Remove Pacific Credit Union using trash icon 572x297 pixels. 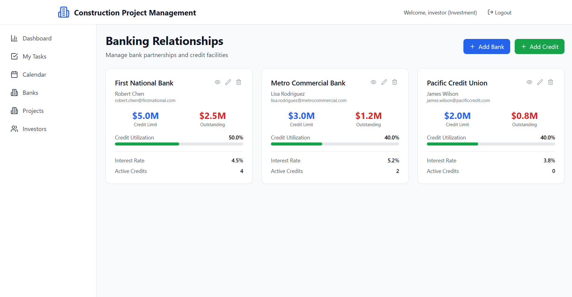(x=551, y=82)
